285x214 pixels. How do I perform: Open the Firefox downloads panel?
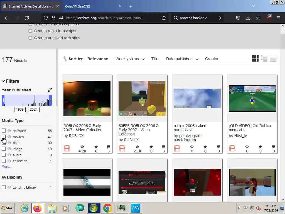click(x=248, y=18)
